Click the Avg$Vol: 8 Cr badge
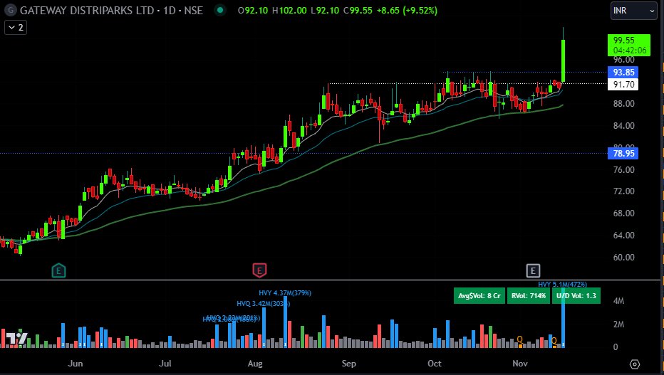Image resolution: width=664 pixels, height=375 pixels. pos(479,295)
